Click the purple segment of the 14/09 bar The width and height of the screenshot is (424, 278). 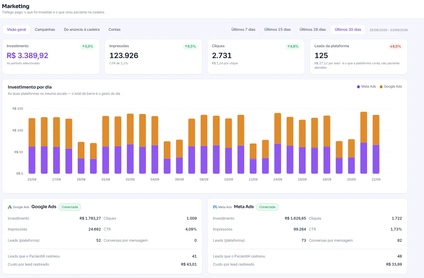pos(278,159)
